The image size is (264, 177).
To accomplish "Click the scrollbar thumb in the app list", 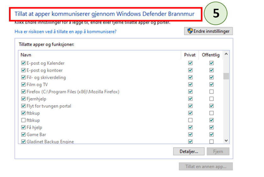I will click(226, 76).
